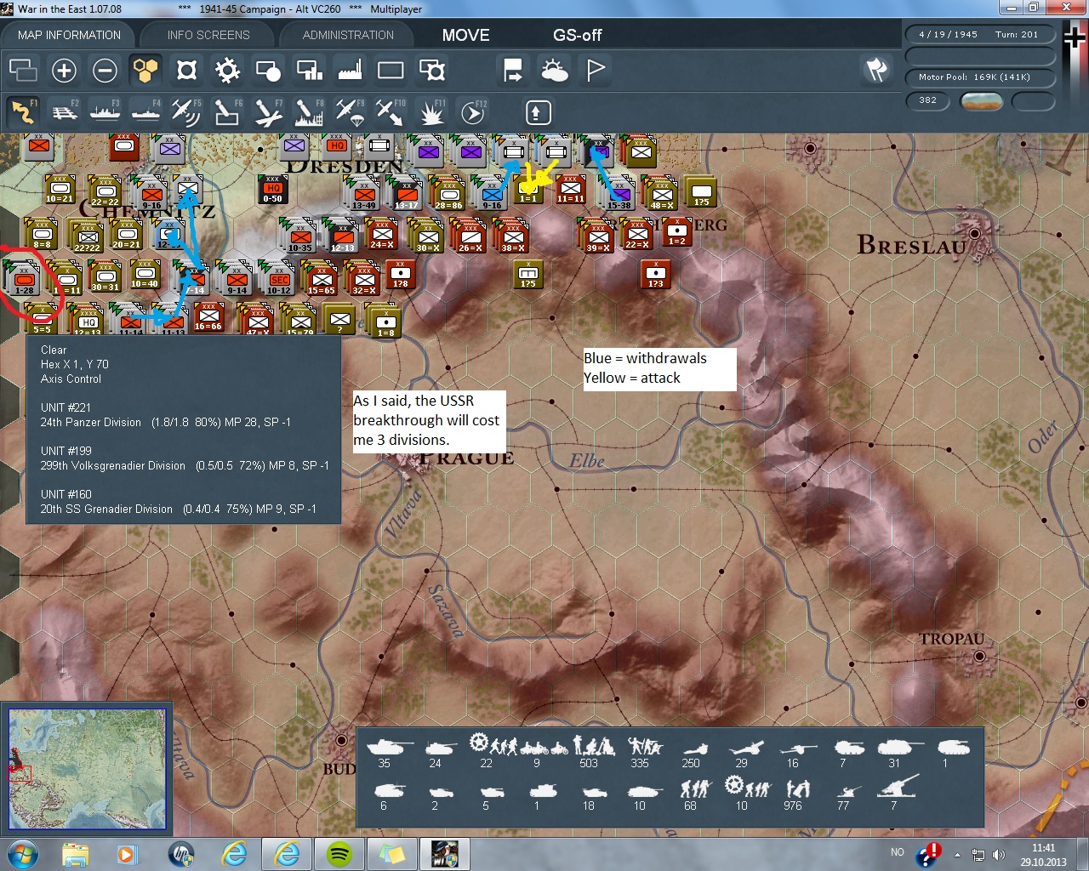Select the Soviet unit labeled 1=2

677,231
